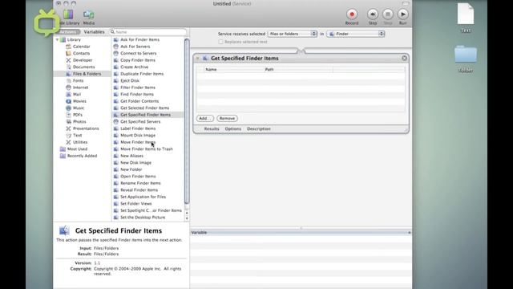513x289 pixels.
Task: Click the actions list vertical scrollbar
Action: (187, 121)
